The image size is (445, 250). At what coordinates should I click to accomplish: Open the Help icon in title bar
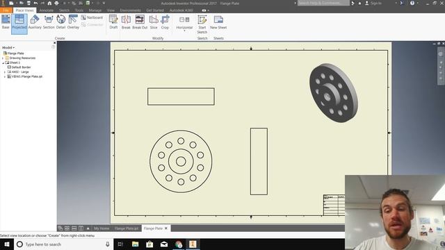(x=412, y=3)
